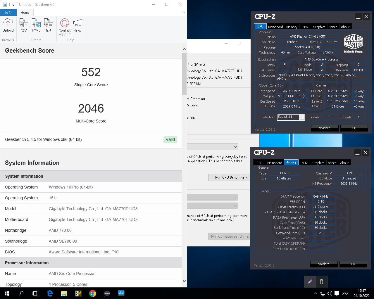Open second compute benchmark dropdown
This screenshot has width=374, height=299.
coord(213,206)
